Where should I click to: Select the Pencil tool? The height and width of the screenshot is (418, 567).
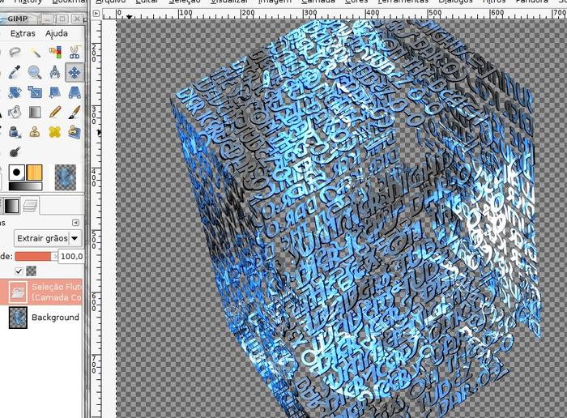click(54, 112)
